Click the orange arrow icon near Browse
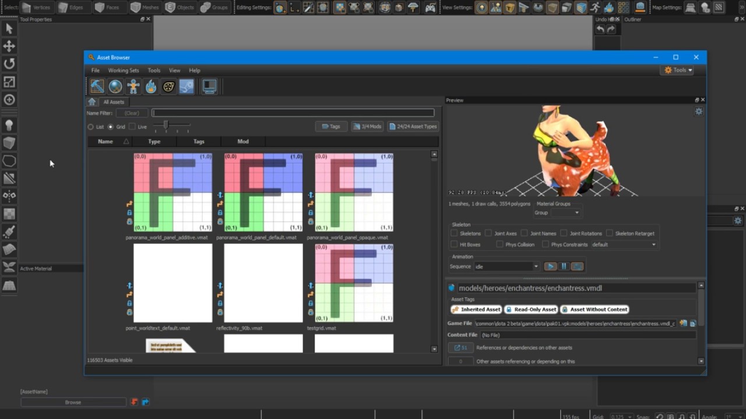Screen dimensions: 746x419 pyautogui.click(x=135, y=402)
